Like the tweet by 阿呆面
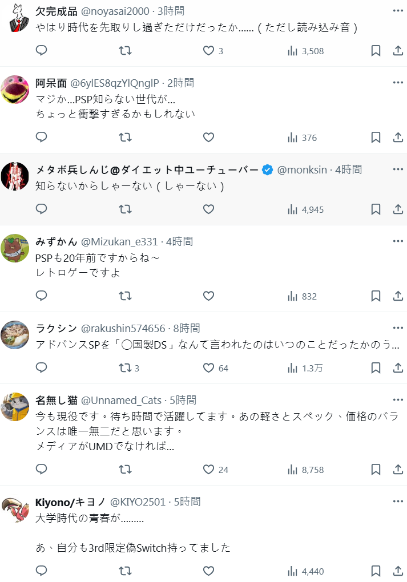The height and width of the screenshot is (582, 407). [208, 138]
